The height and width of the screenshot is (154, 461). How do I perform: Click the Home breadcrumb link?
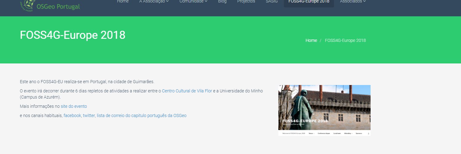point(311,40)
